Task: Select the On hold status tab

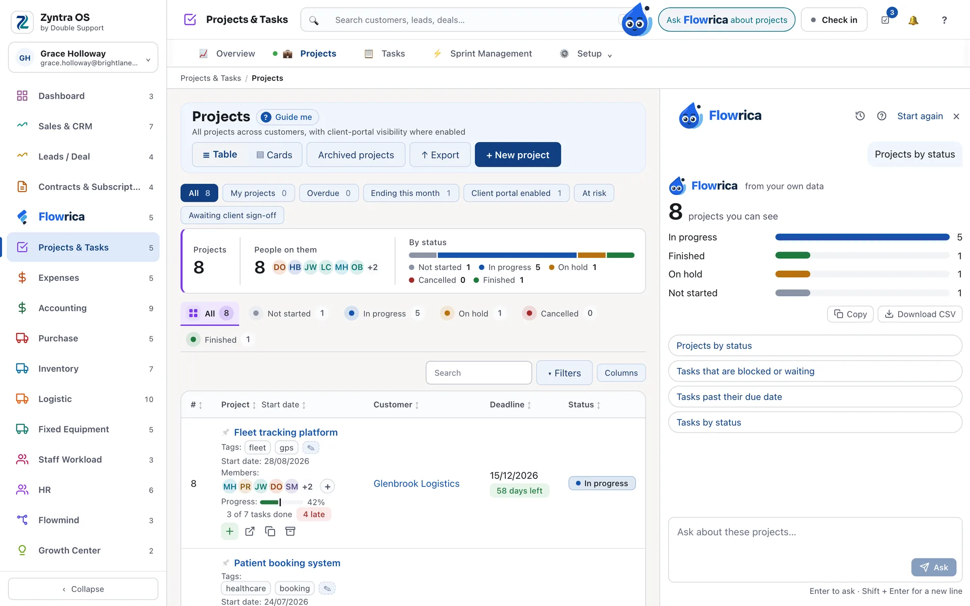Action: coord(473,314)
